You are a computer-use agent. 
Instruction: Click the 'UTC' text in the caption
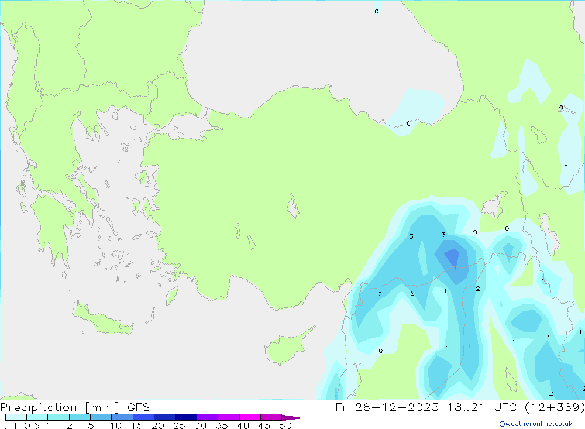click(x=507, y=407)
